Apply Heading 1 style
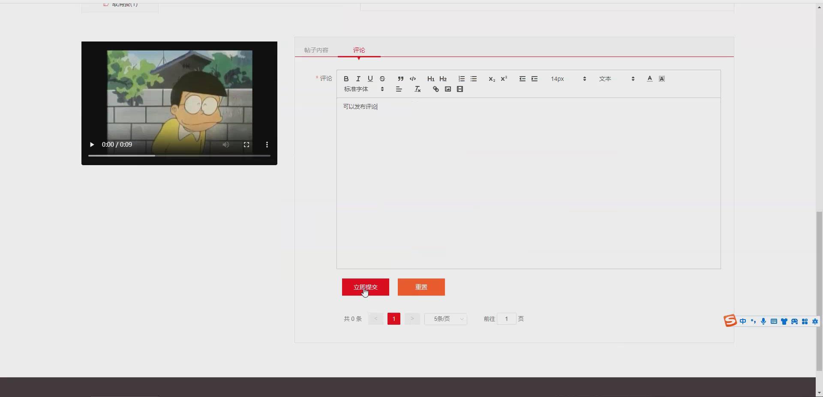The image size is (823, 397). click(x=431, y=79)
